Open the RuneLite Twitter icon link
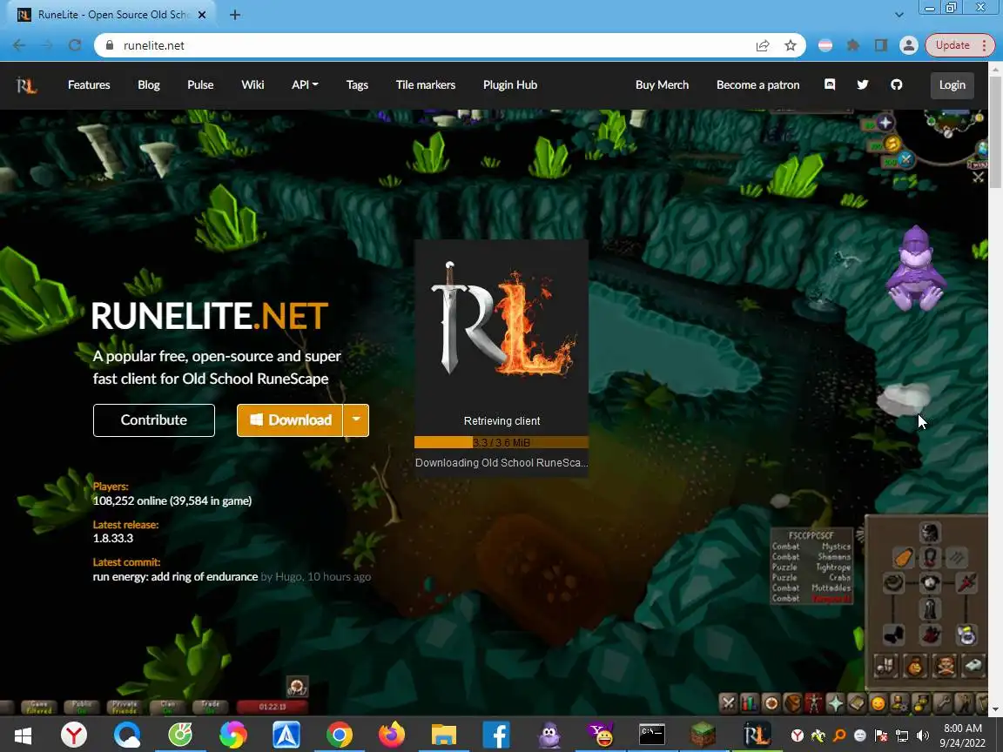 (x=862, y=84)
